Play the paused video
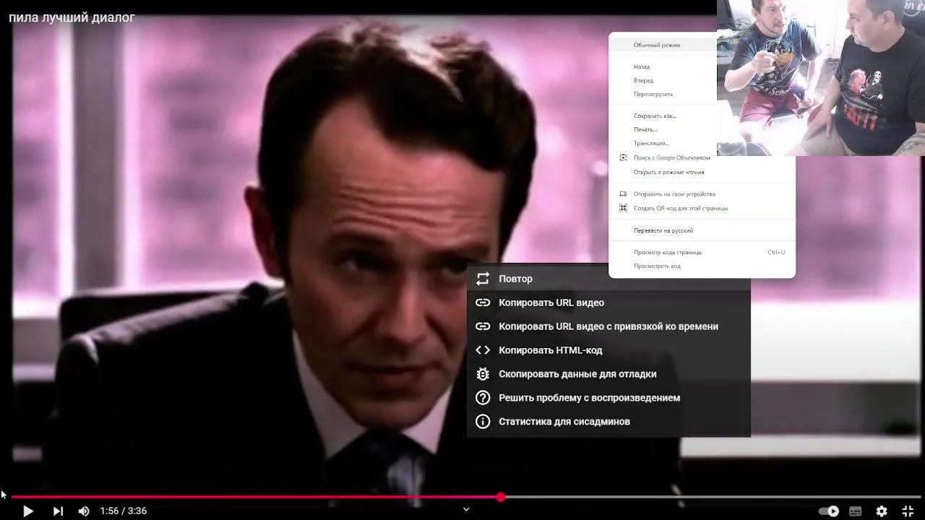Viewport: 925px width, 520px height. (27, 511)
